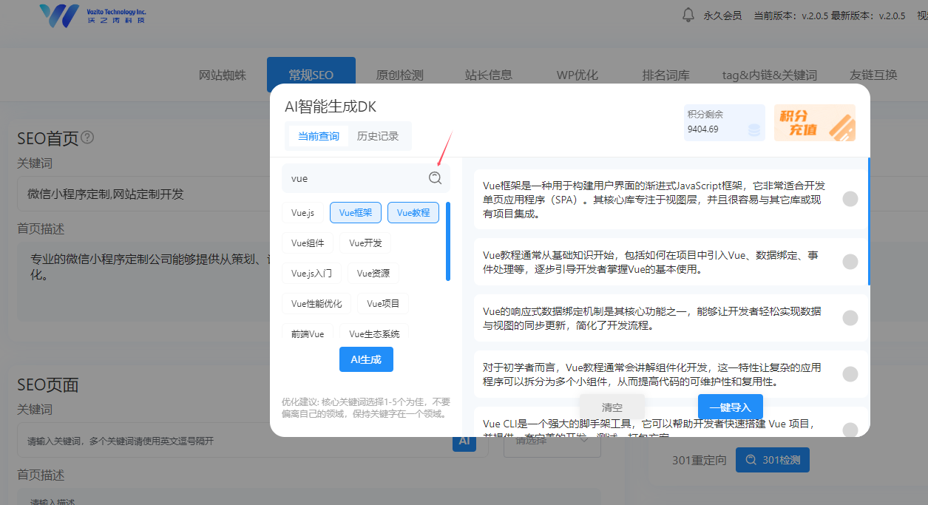Select the radio circle for 对于初学者而言 description
This screenshot has width=928, height=505.
pyautogui.click(x=850, y=374)
